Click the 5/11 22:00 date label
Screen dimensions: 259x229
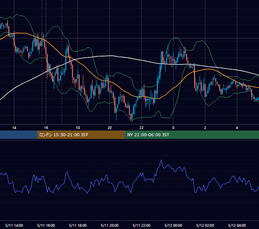coord(141,225)
